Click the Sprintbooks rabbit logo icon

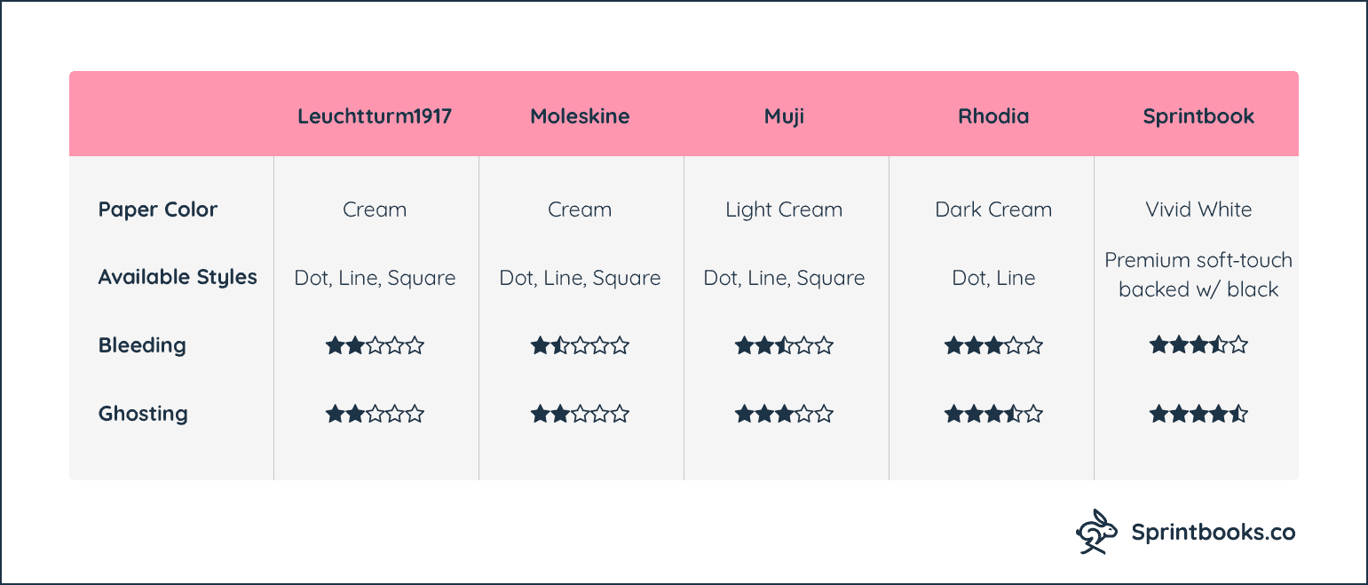(x=1098, y=532)
